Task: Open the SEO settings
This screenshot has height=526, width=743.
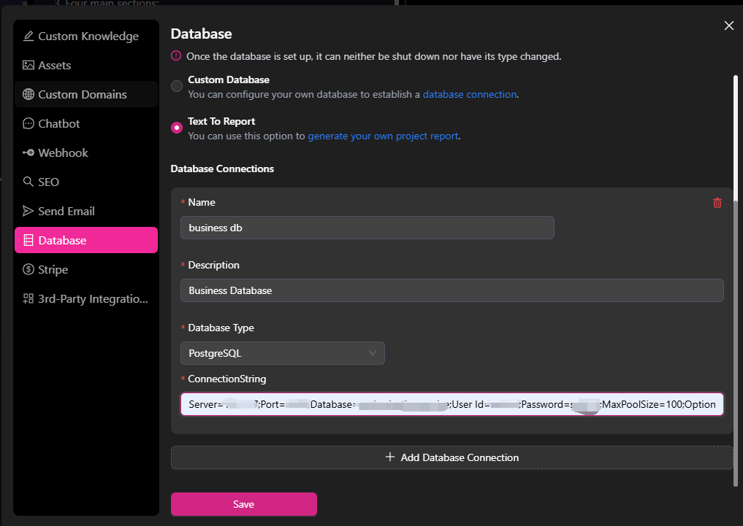Action: pos(86,182)
